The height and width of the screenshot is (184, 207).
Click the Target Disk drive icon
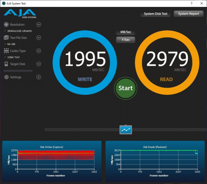pyautogui.click(x=6, y=64)
